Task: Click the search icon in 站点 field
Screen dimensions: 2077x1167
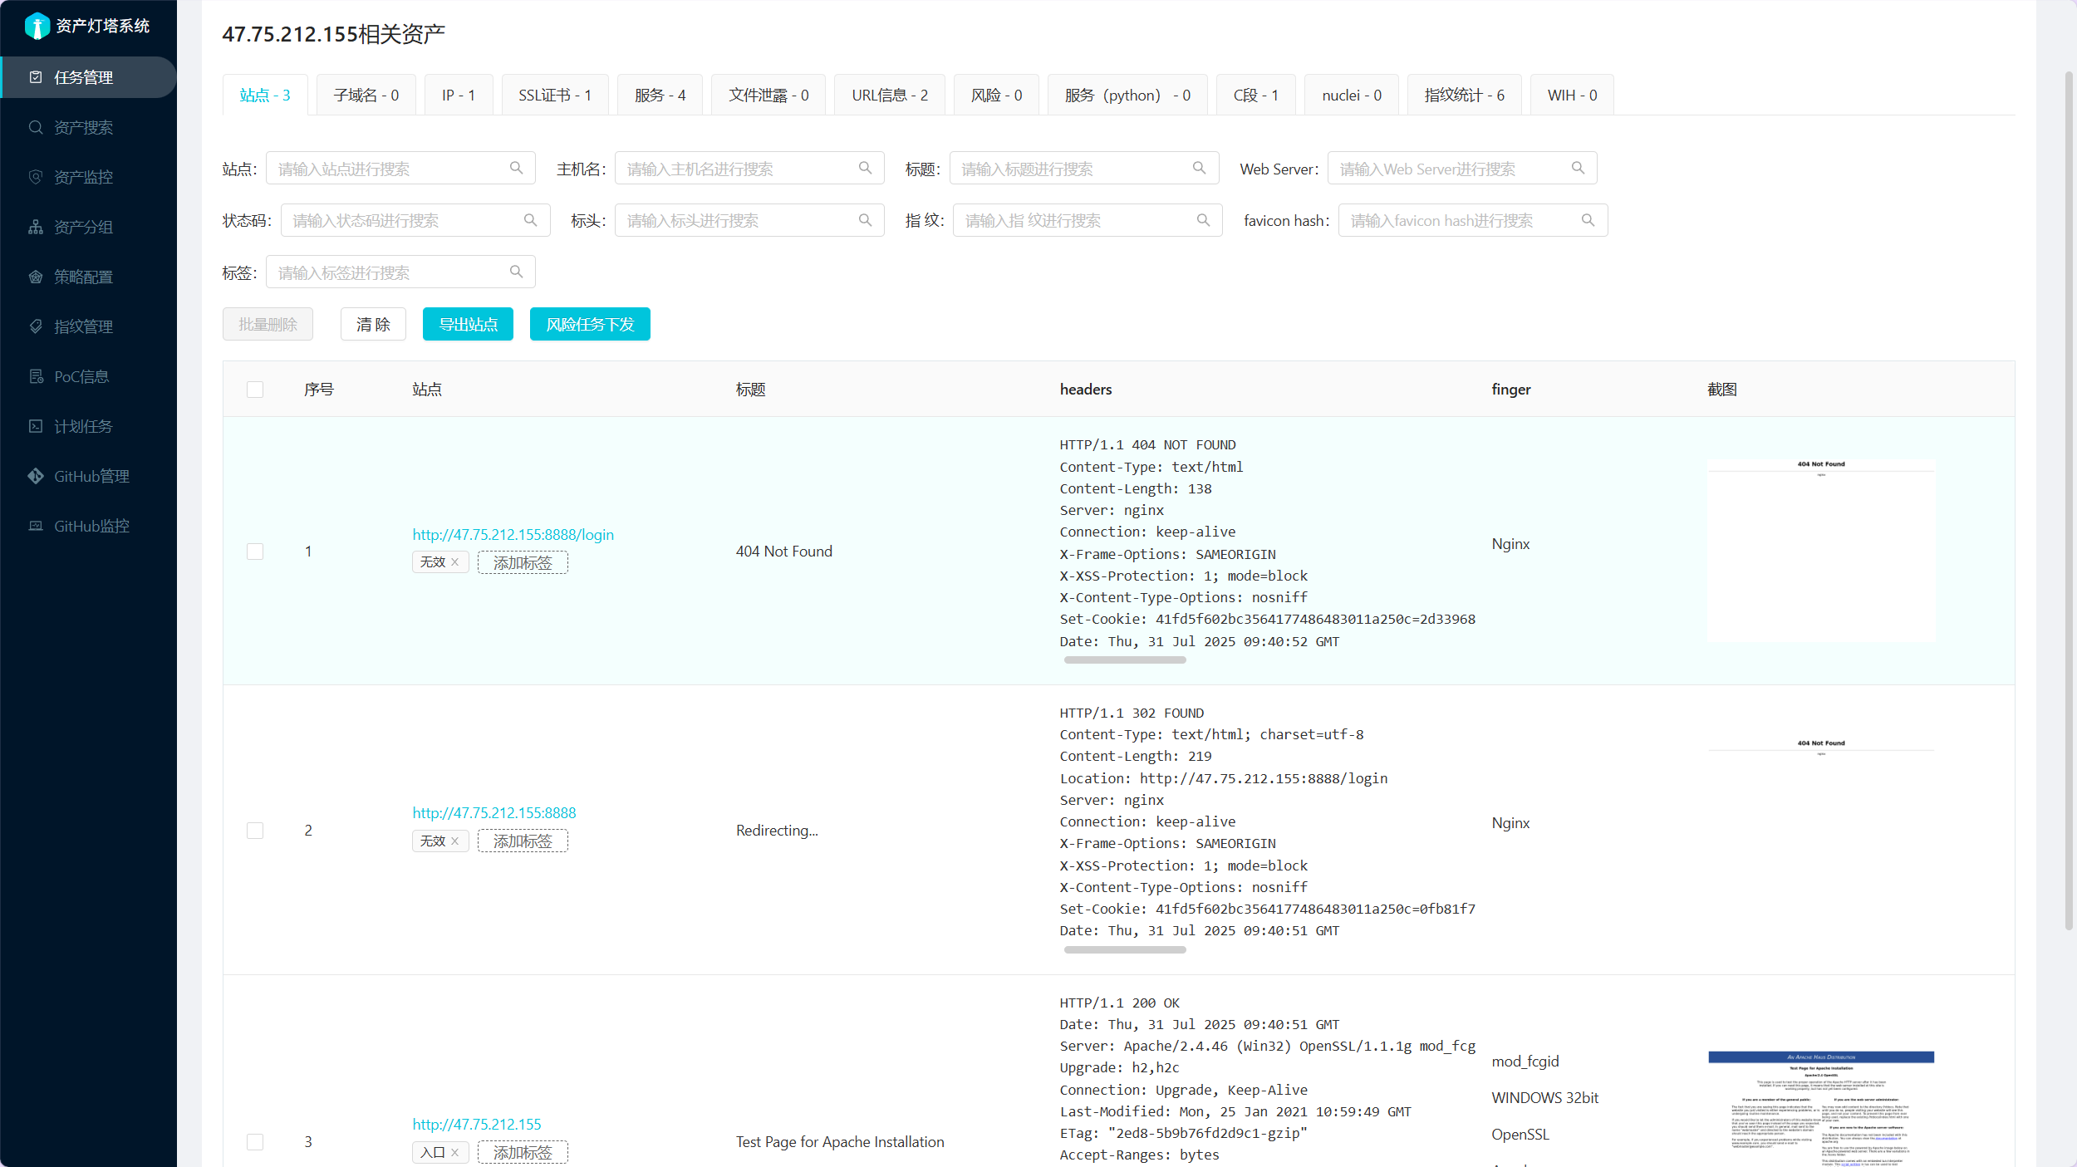Action: click(516, 169)
